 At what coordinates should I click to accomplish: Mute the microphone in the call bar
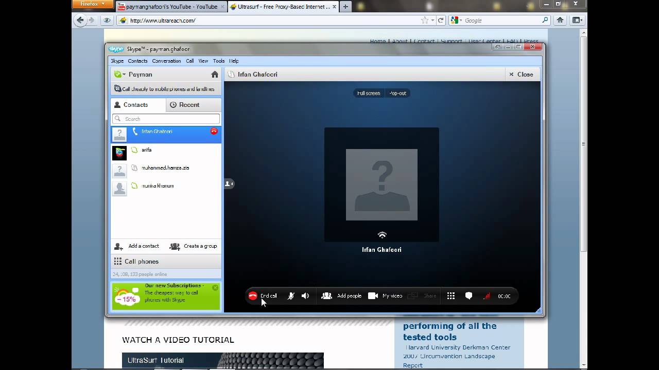tap(290, 296)
